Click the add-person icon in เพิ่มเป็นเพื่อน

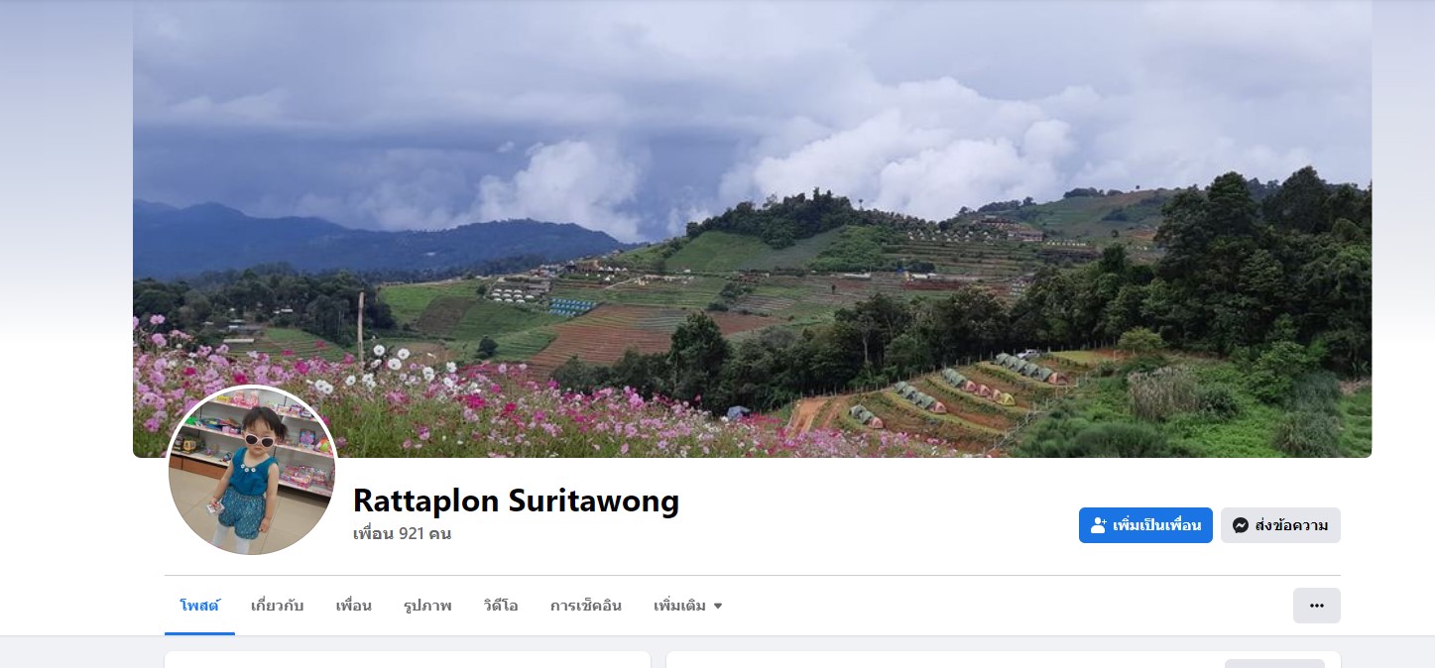tap(1098, 525)
